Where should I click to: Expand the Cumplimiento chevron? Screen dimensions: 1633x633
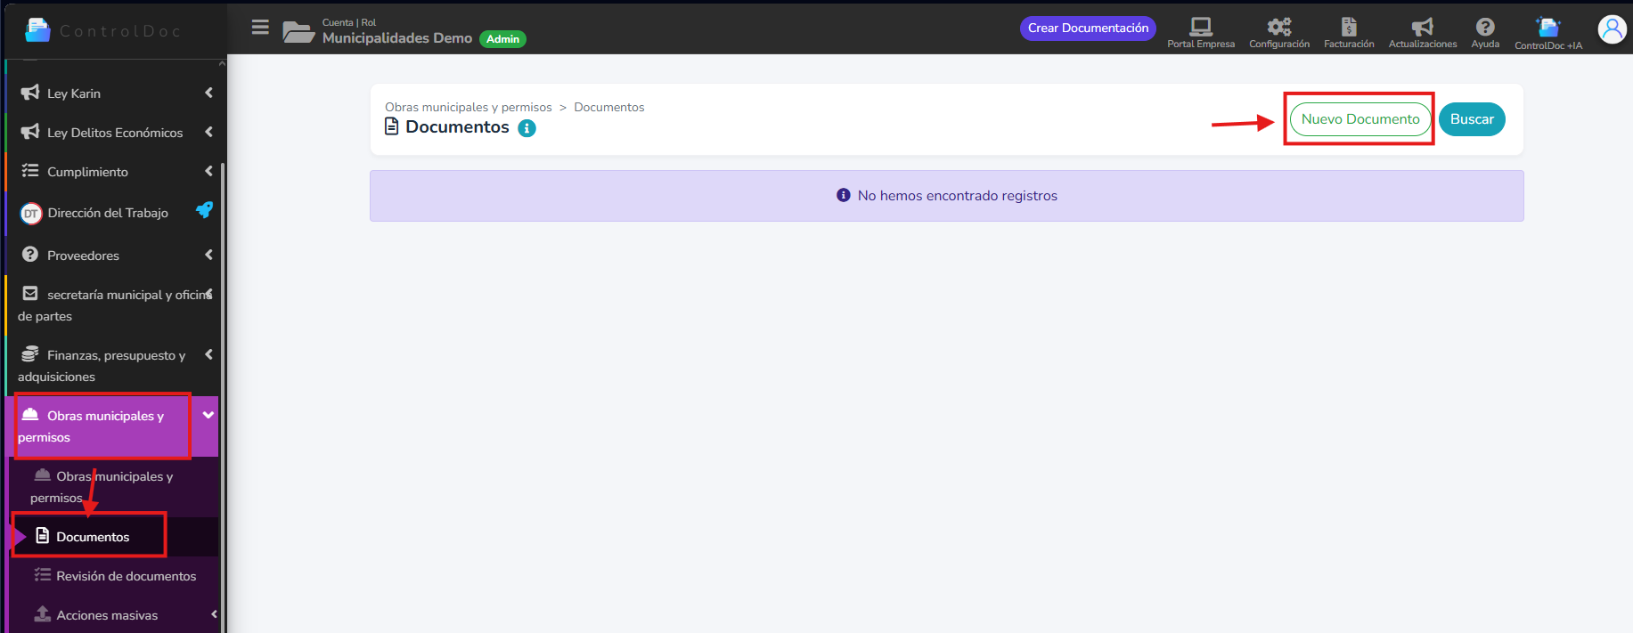click(x=208, y=171)
